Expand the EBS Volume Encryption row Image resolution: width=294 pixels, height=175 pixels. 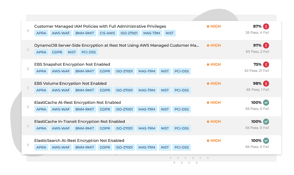point(28,88)
